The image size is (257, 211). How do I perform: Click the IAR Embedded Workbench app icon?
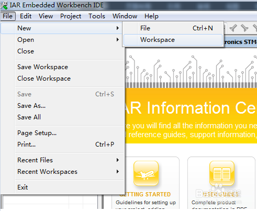4,5
